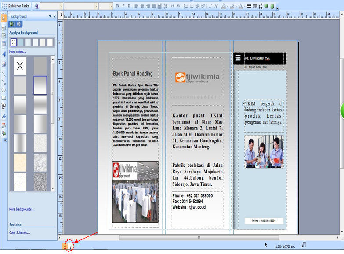Justify the text
This screenshot has width=344, height=254.
click(154, 6)
